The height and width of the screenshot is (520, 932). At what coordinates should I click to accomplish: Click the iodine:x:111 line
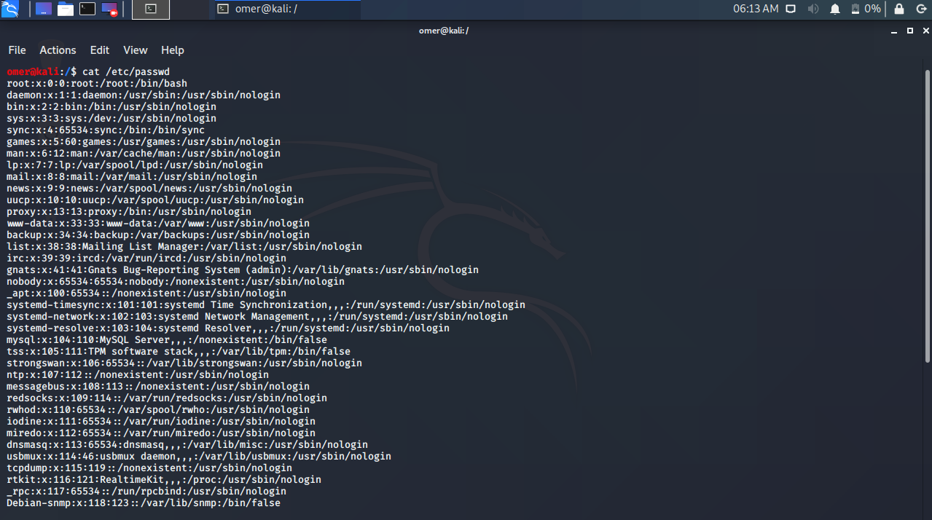pyautogui.click(x=161, y=421)
